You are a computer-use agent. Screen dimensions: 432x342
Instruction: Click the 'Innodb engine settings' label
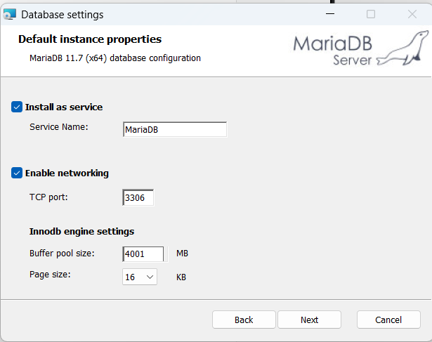(81, 231)
